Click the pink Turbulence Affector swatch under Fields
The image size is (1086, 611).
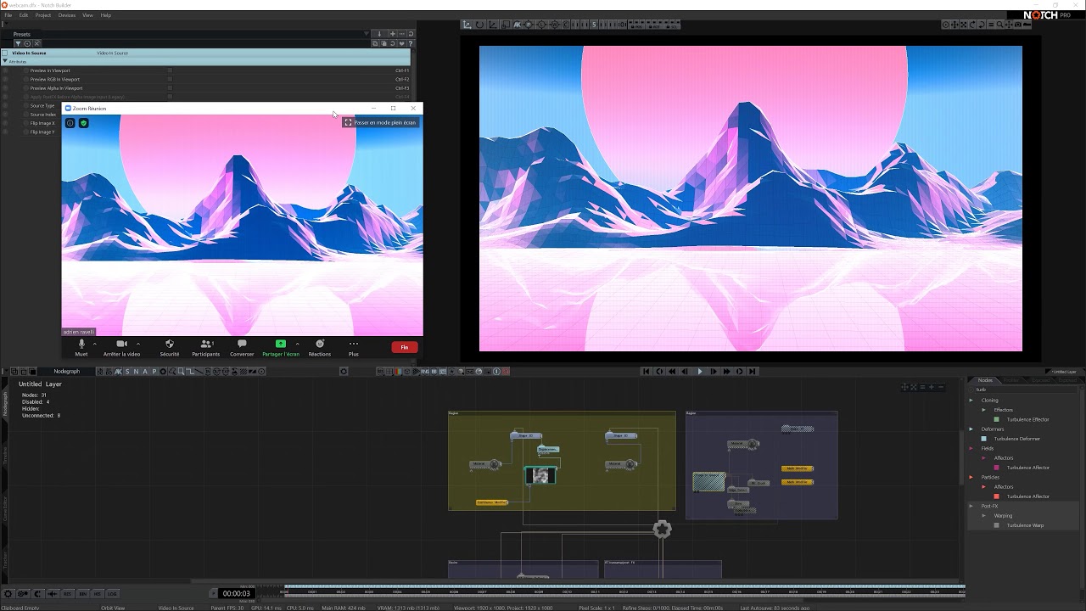pyautogui.click(x=997, y=468)
